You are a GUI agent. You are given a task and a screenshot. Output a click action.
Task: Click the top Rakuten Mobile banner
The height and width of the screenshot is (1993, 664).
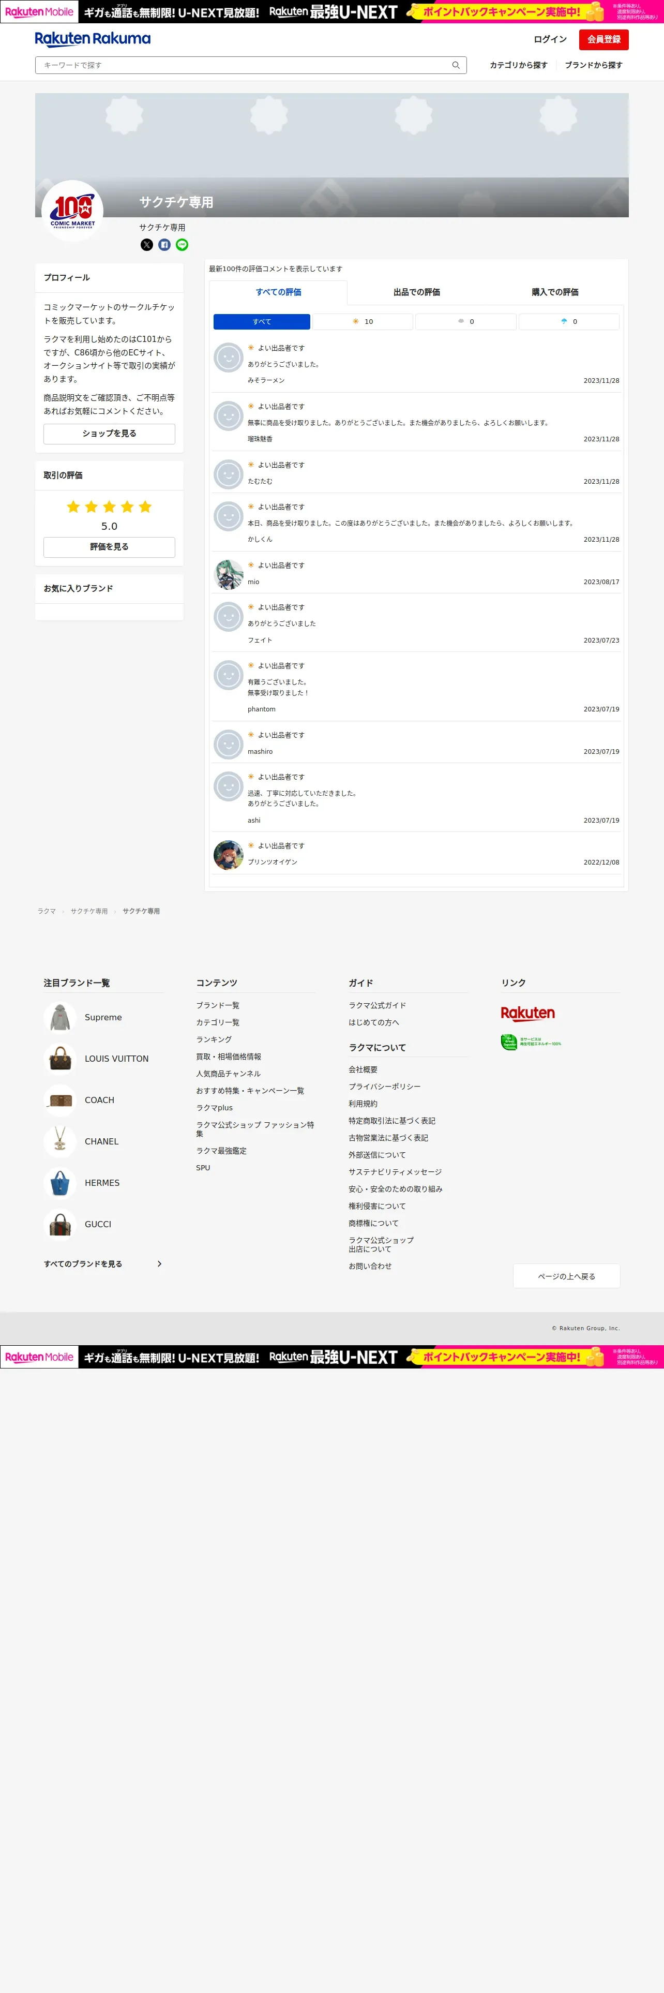tap(331, 11)
